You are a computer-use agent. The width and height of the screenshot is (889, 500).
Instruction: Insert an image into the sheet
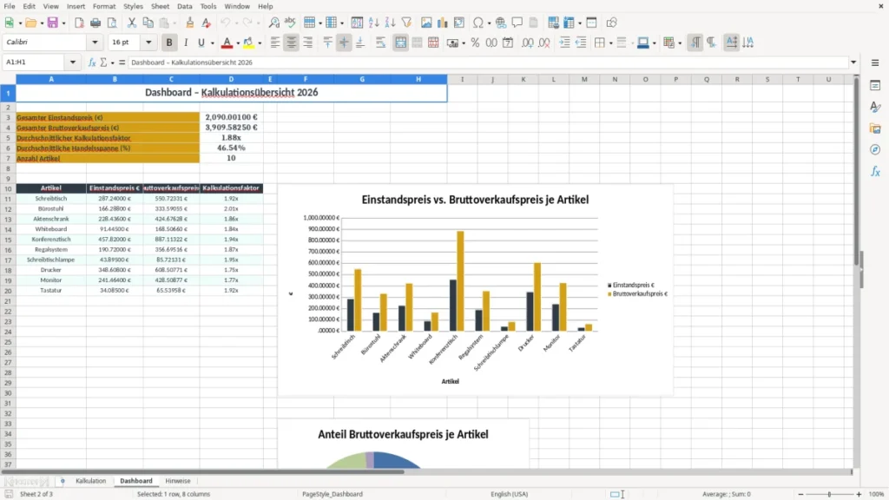[x=426, y=23]
